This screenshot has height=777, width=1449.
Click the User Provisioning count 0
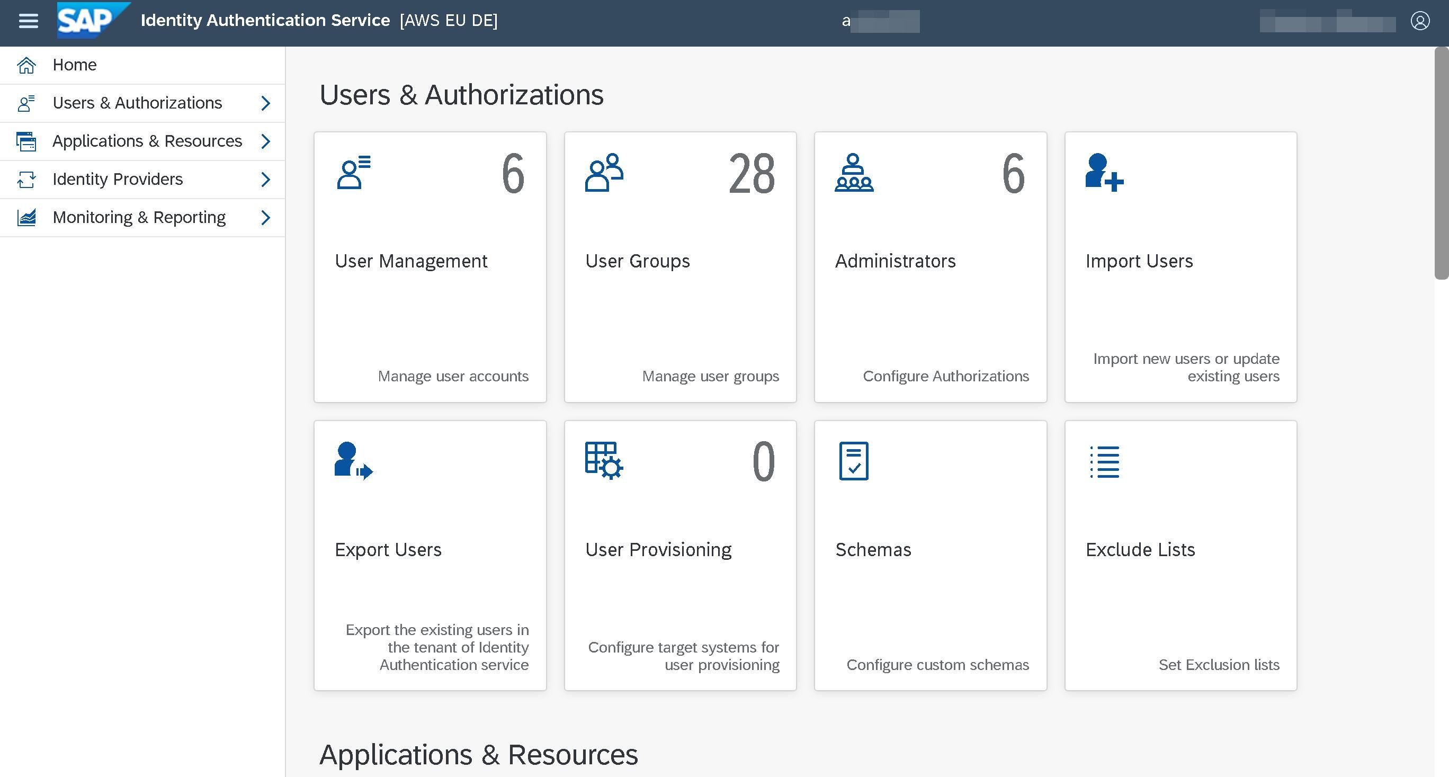click(764, 462)
